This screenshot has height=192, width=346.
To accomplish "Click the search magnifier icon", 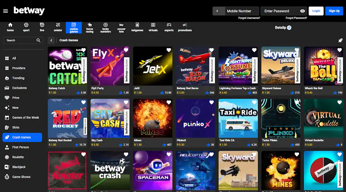I will tap(38, 40).
